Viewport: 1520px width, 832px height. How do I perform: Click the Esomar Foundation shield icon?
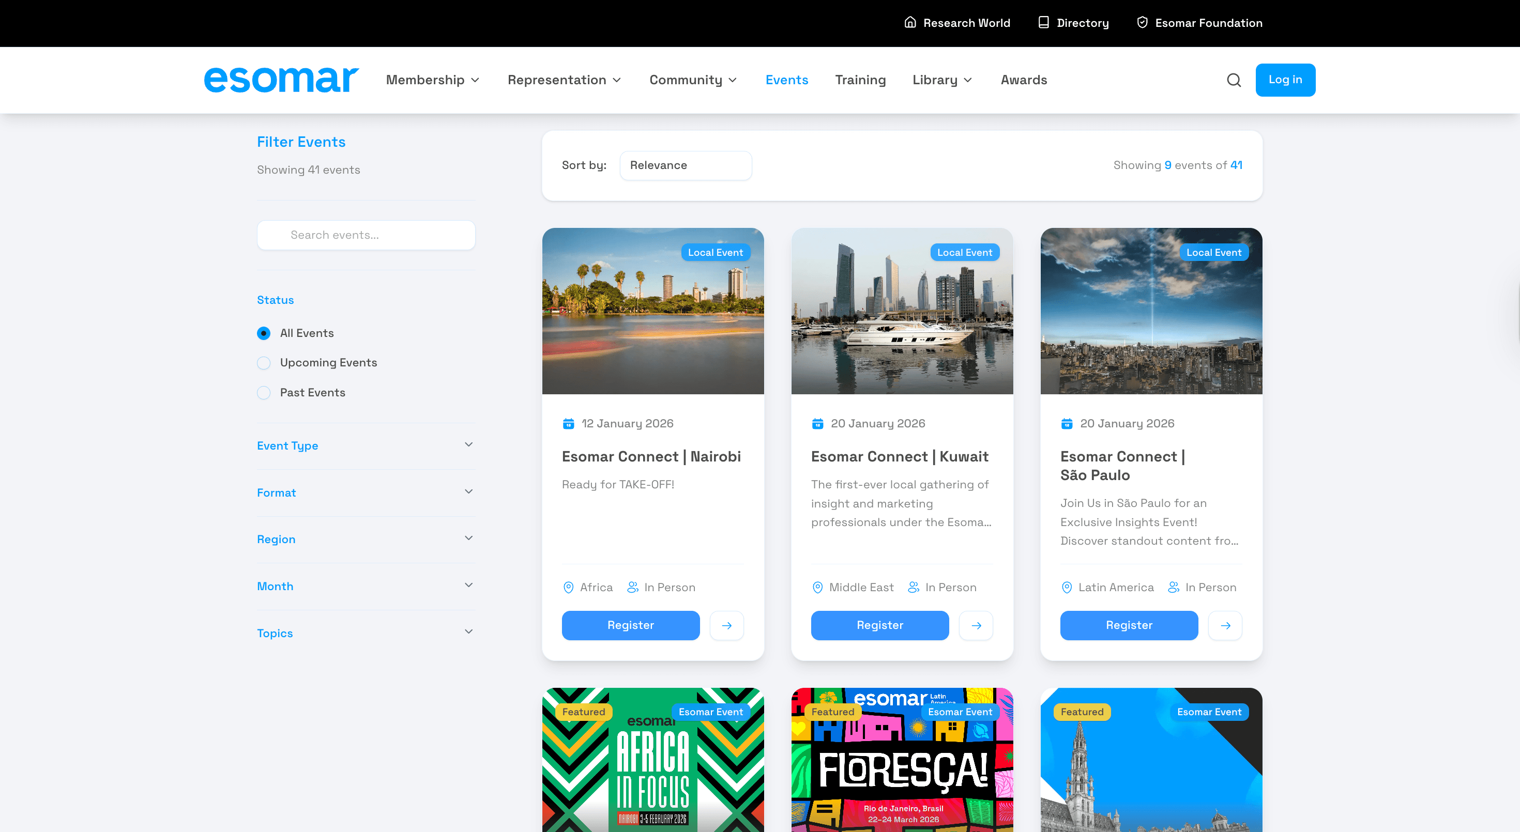1142,22
